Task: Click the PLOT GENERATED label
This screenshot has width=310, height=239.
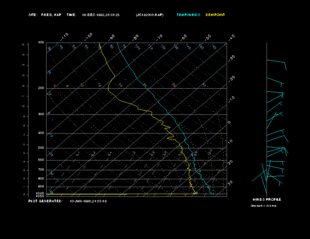Action: click(45, 201)
